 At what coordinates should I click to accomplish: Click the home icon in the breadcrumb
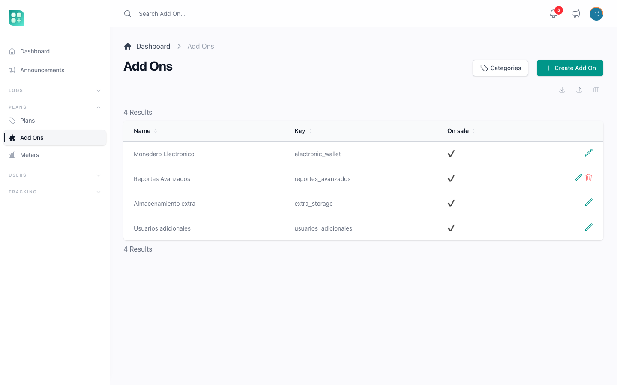[x=128, y=46]
